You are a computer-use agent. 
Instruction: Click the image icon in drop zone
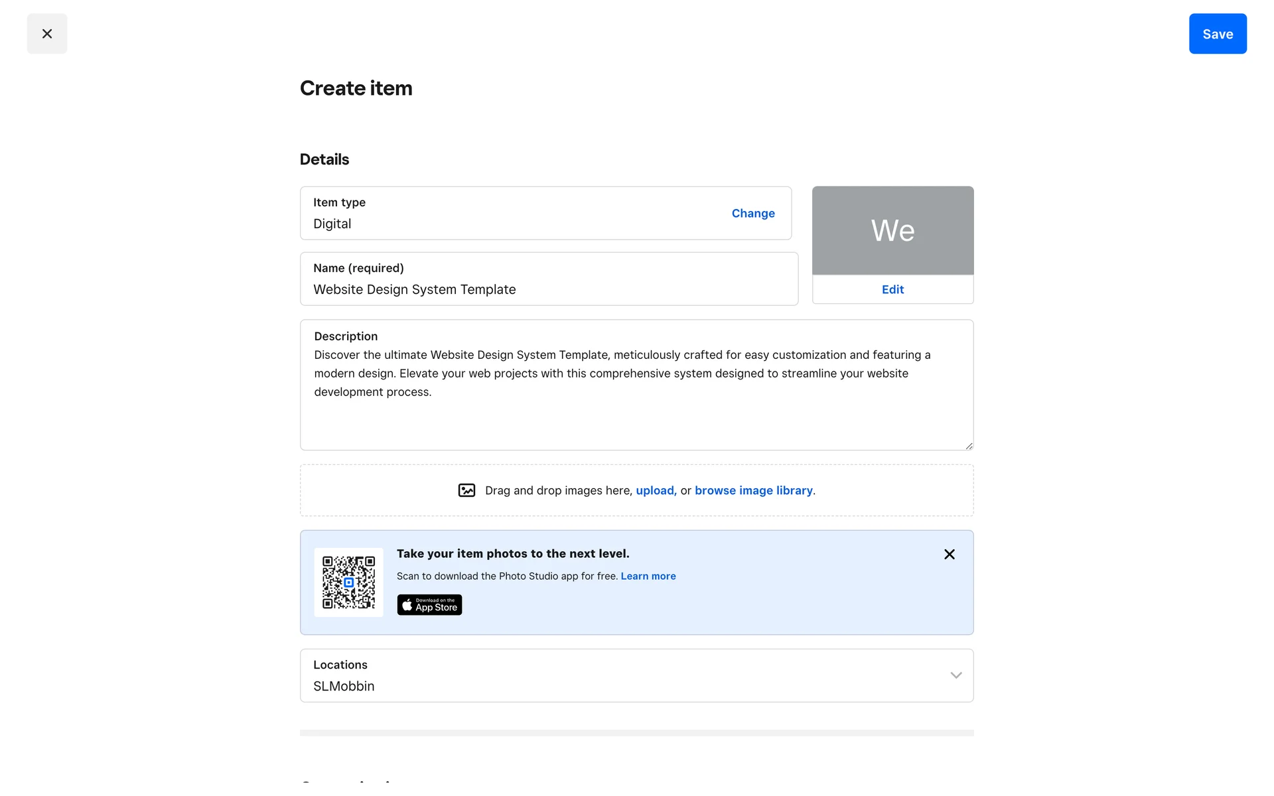tap(466, 490)
